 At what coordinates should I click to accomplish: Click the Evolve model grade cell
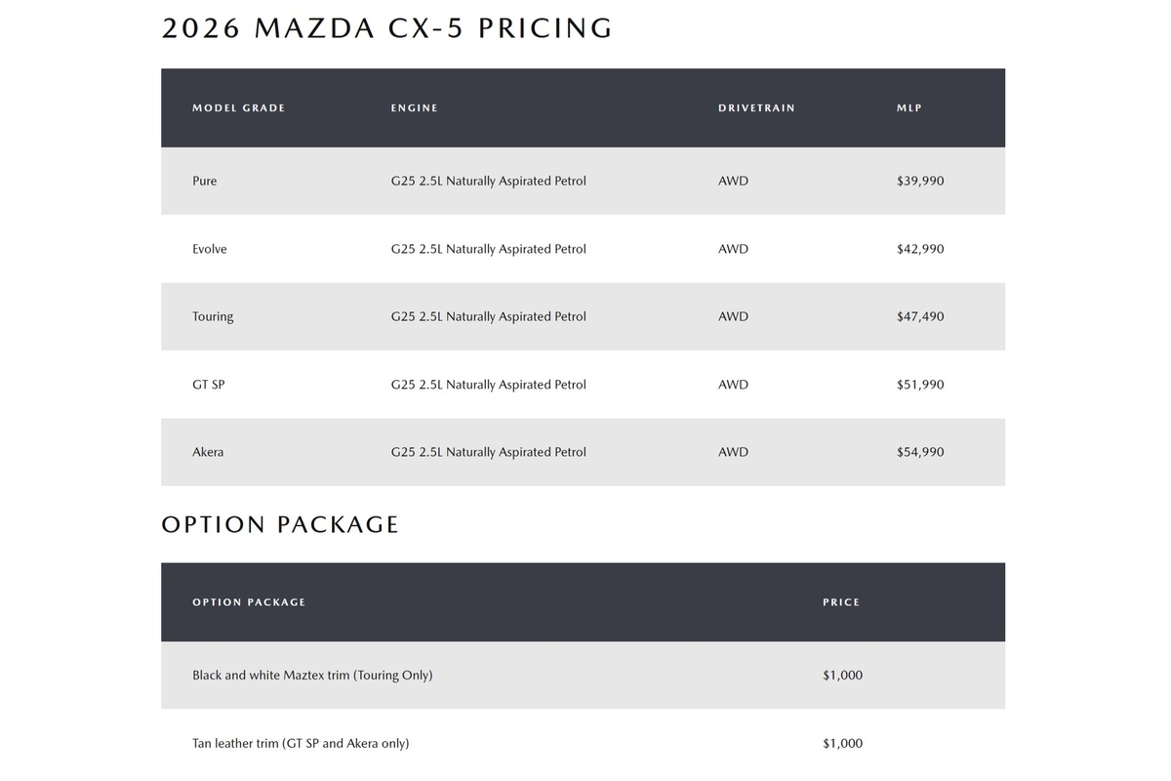tap(210, 249)
